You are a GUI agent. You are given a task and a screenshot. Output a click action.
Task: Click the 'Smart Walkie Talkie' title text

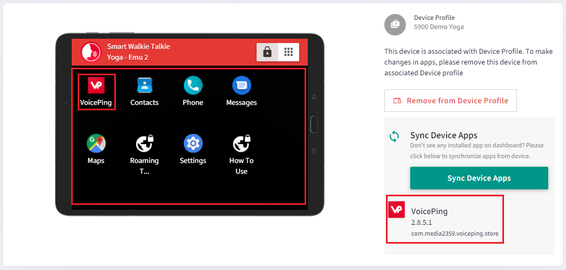click(139, 46)
